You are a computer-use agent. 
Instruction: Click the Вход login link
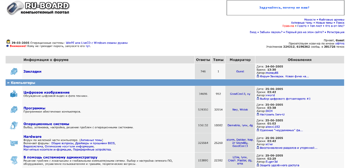(x=253, y=32)
